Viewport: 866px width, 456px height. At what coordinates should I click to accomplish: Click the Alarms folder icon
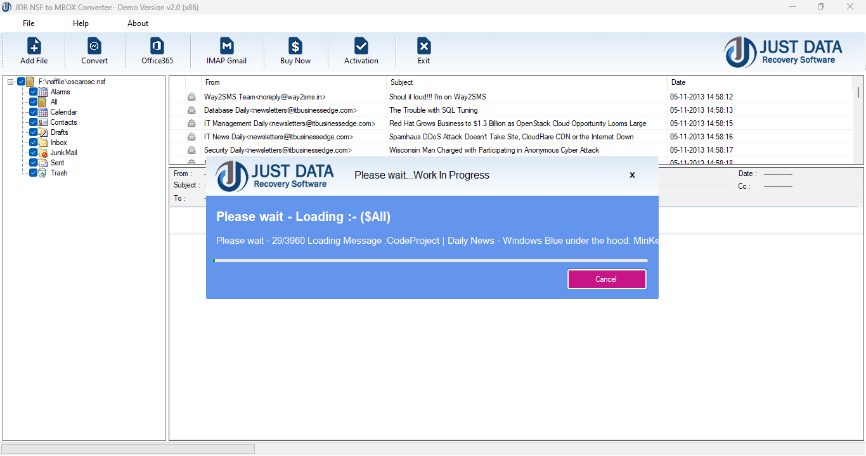pyautogui.click(x=43, y=92)
